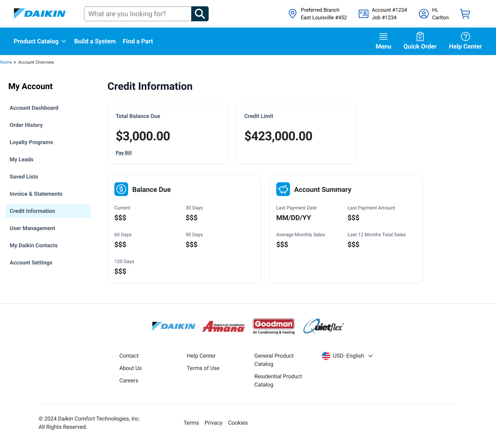496x448 pixels.
Task: Click the Pay Bill link
Action: pyautogui.click(x=124, y=153)
